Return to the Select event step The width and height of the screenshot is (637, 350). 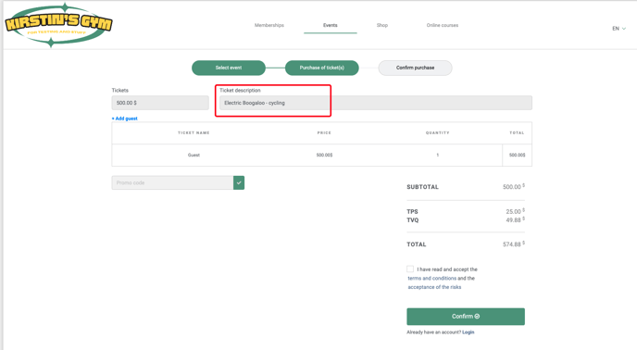(229, 68)
